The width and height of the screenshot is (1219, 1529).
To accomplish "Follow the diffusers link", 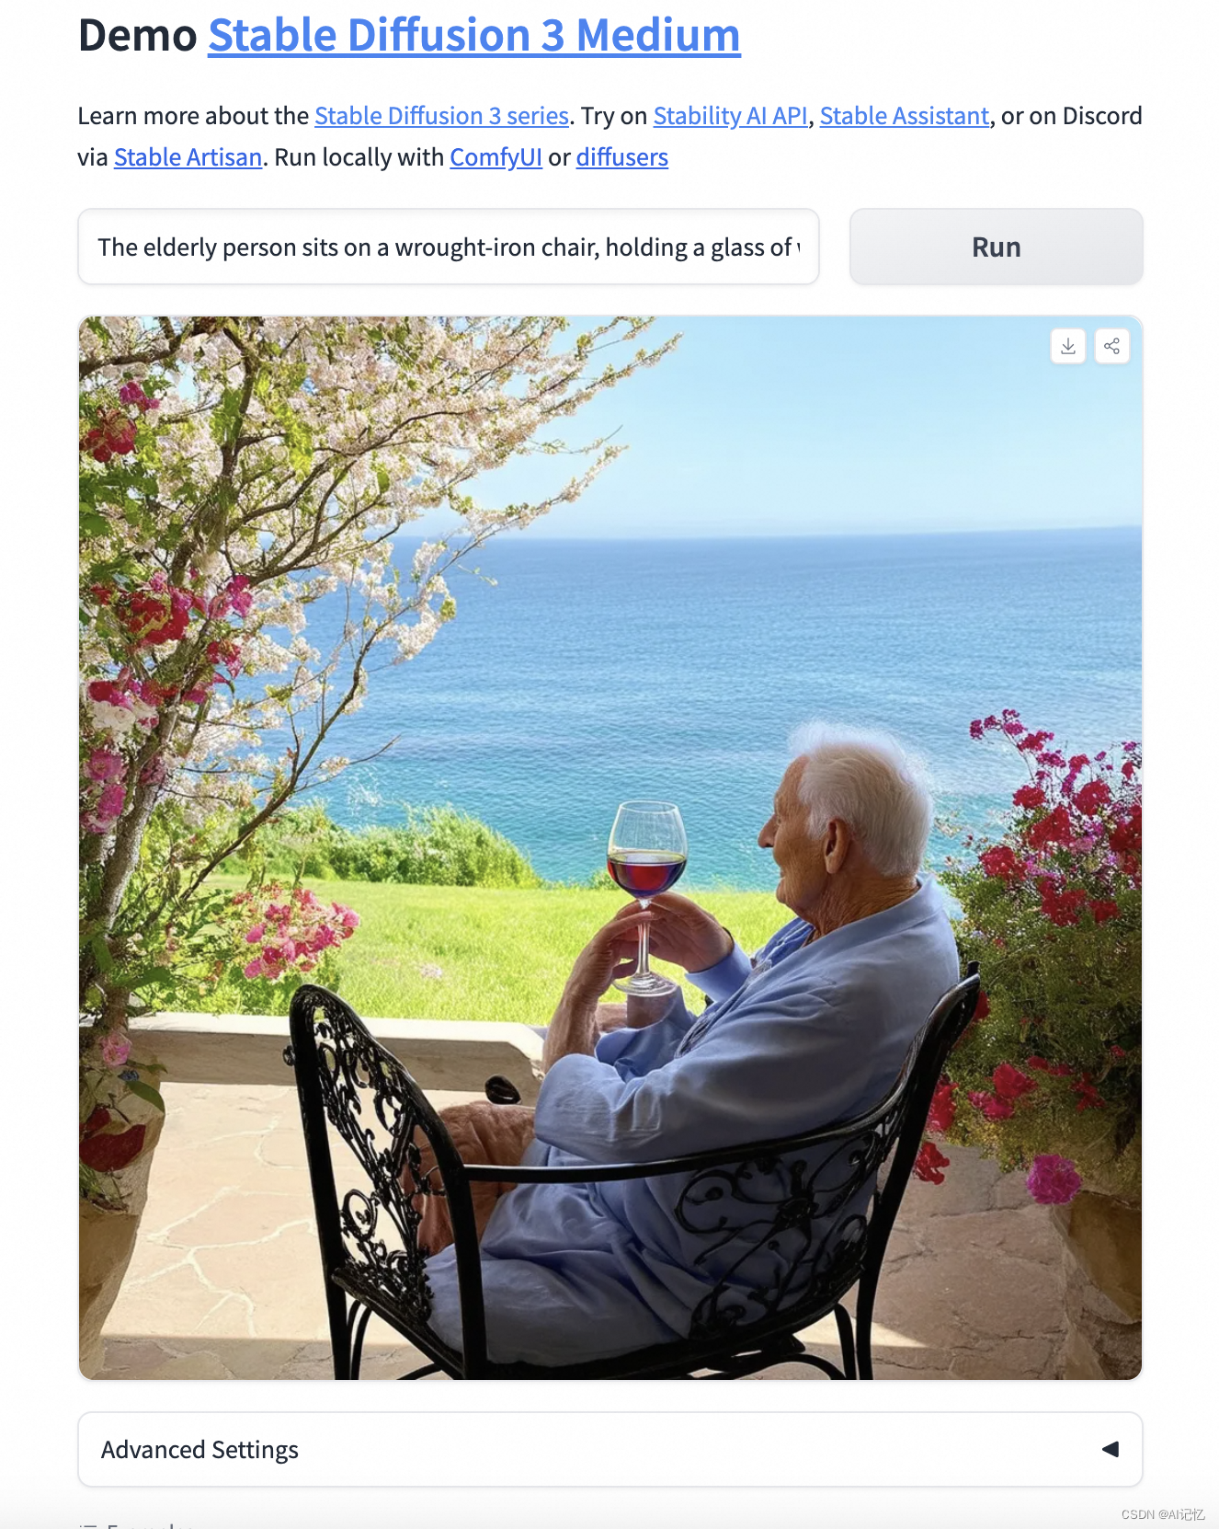I will (622, 157).
